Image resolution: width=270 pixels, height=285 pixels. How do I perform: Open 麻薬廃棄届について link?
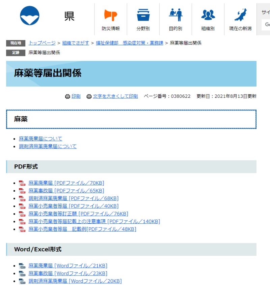40,139
